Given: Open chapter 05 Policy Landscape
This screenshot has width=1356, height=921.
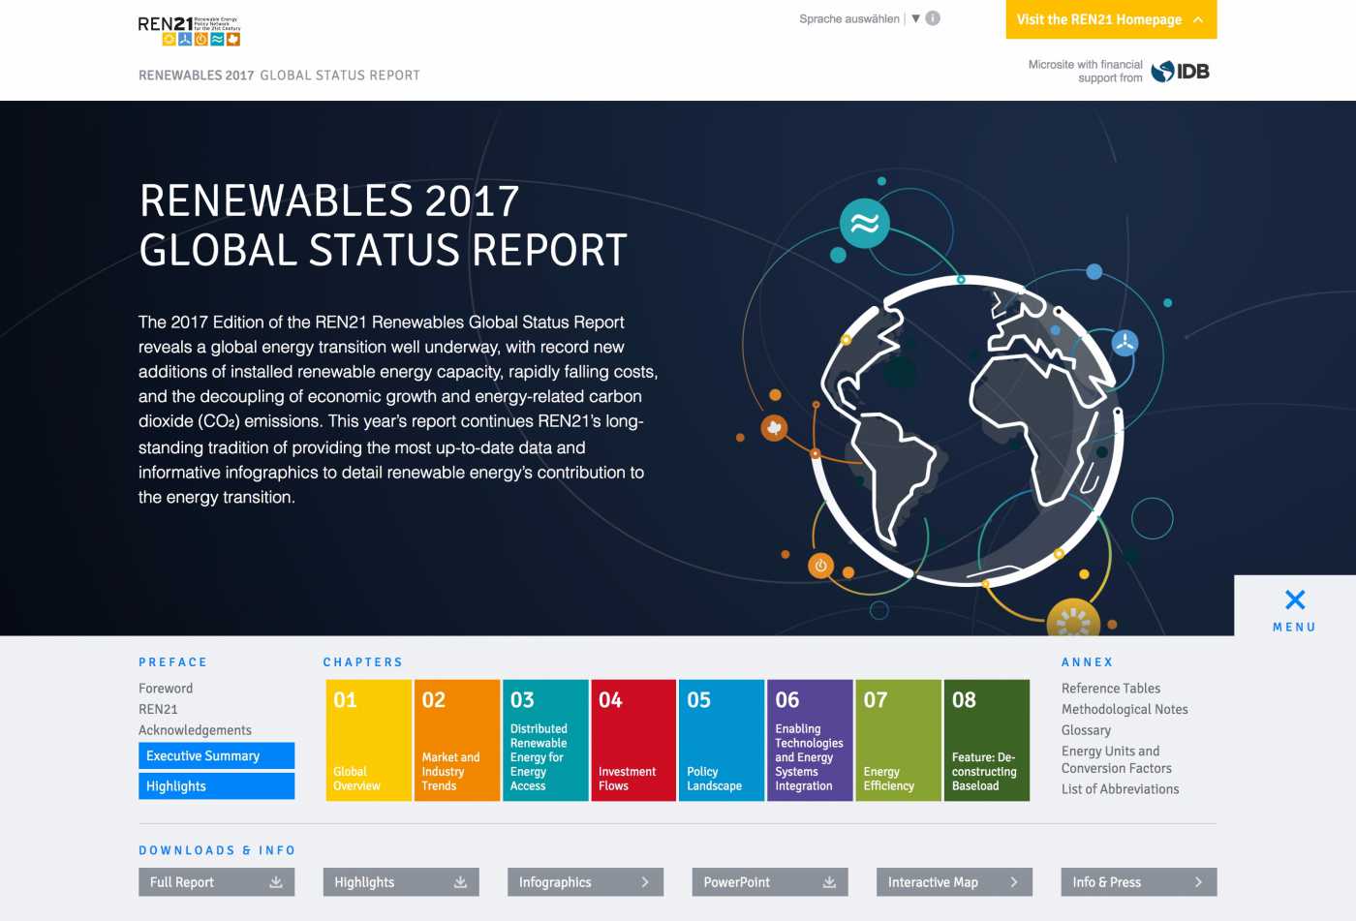Looking at the screenshot, I should [722, 740].
